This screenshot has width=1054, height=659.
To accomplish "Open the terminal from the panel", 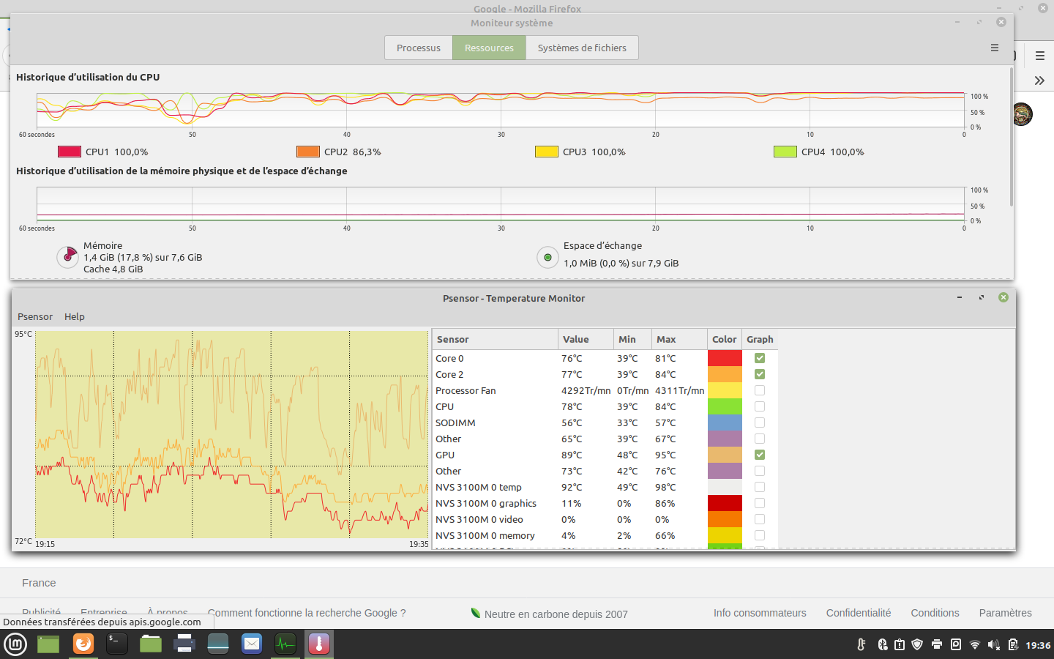I will pos(117,644).
